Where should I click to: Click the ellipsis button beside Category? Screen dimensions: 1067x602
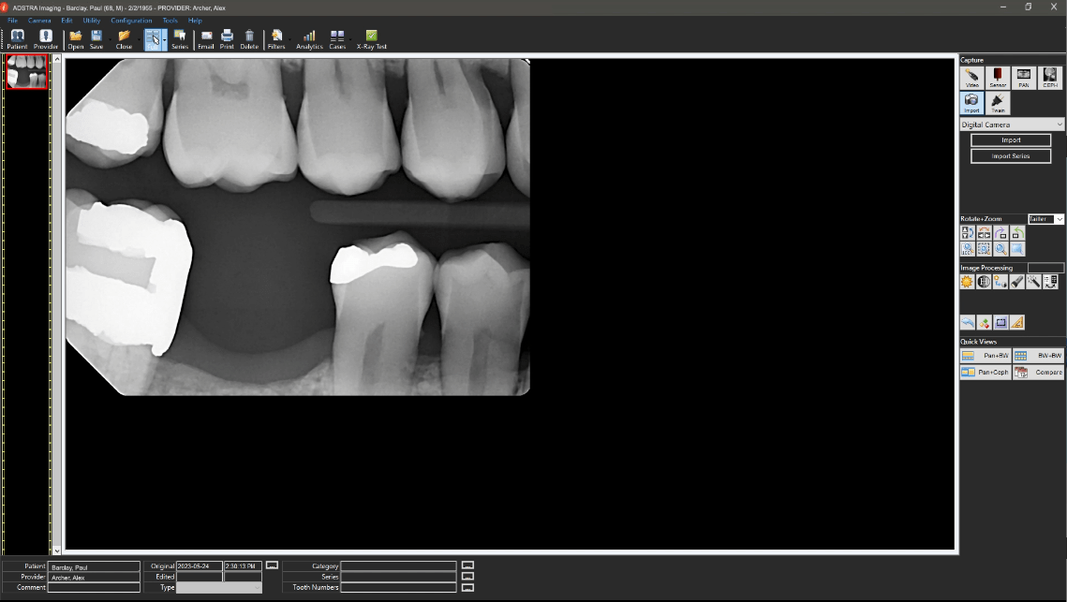pos(467,565)
